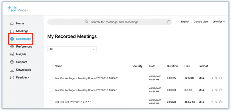Viewport: 231px width, 111px height.
Task: Click the Preferences gear icon
Action: click(x=12, y=47)
